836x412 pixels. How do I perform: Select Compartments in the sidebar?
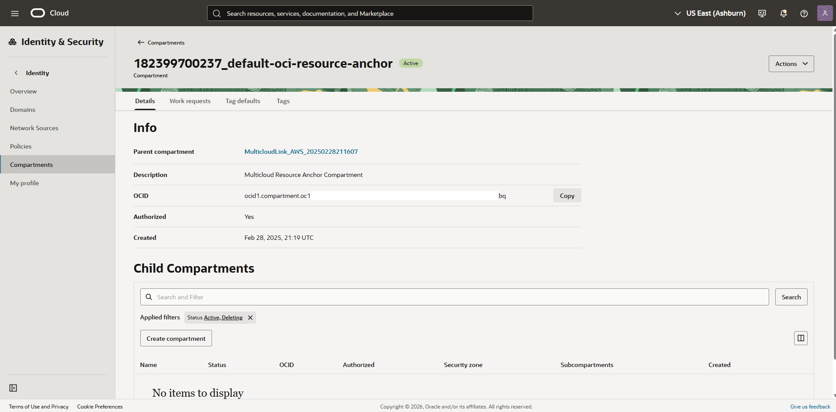pos(57,165)
